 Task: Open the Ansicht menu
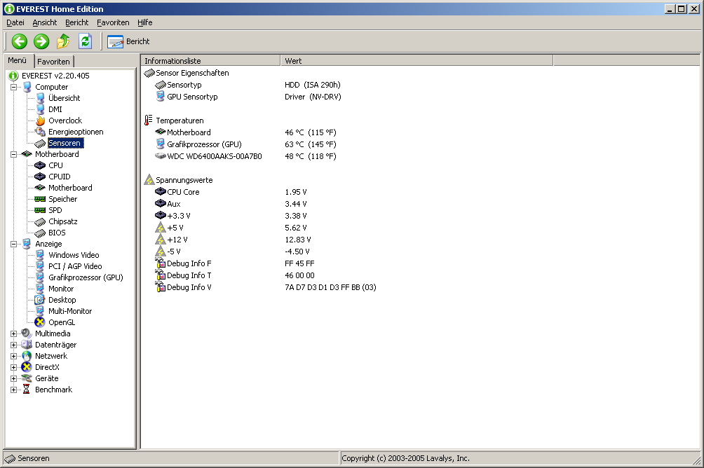point(44,22)
